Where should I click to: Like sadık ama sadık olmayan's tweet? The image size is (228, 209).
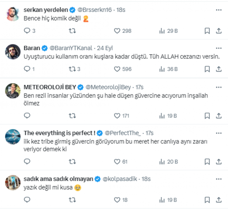[117, 200]
